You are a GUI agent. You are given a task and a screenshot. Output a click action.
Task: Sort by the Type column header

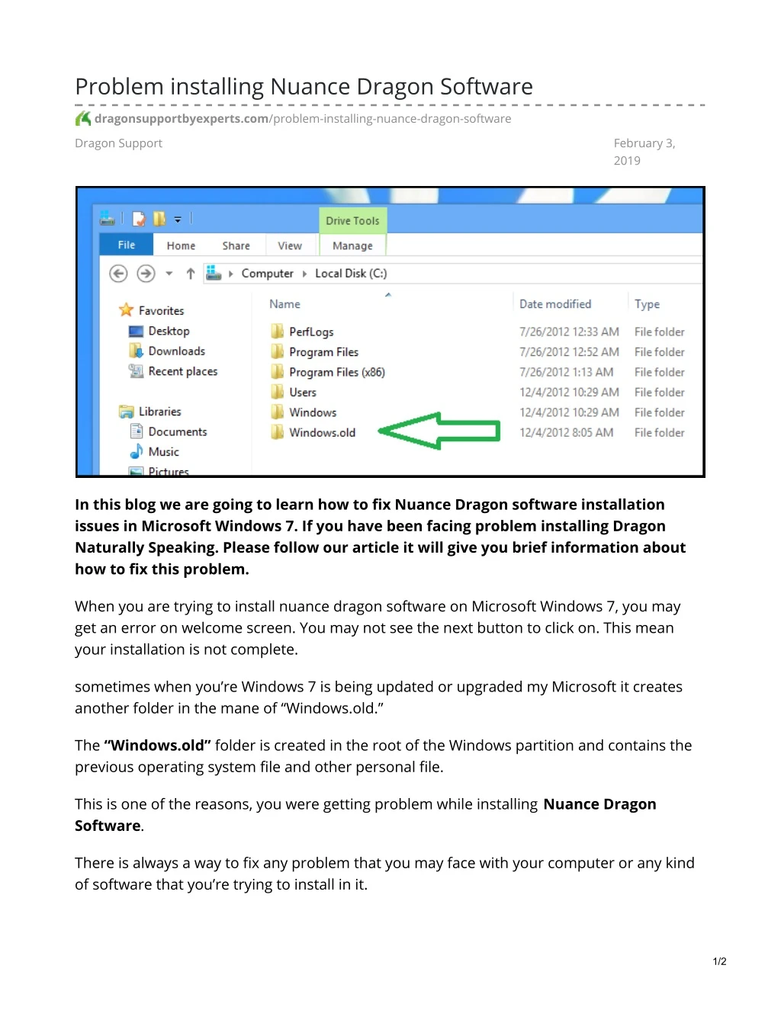[x=647, y=303]
